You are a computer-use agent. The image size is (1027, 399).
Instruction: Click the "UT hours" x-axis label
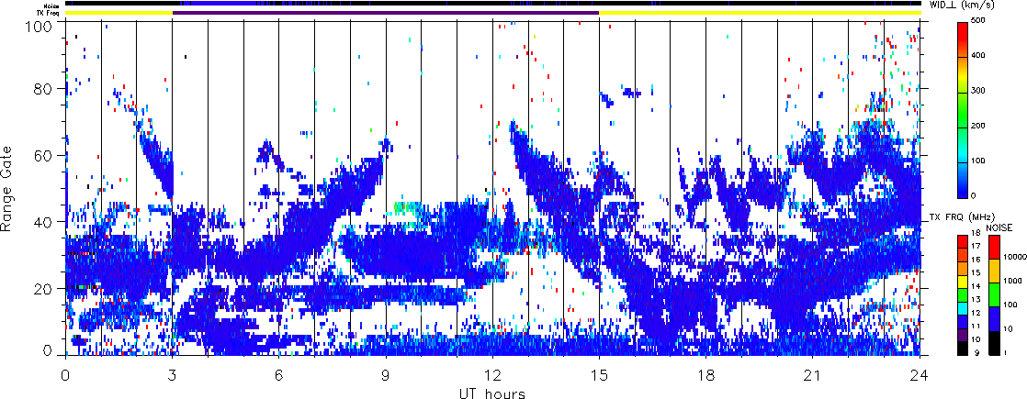click(491, 393)
